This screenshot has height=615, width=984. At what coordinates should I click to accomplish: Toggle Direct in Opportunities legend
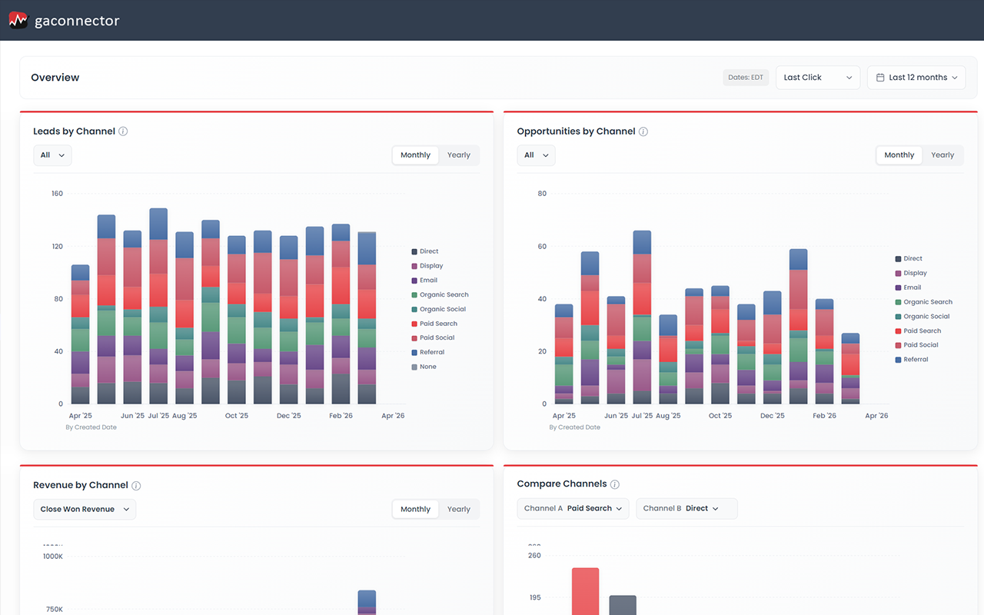pyautogui.click(x=909, y=259)
